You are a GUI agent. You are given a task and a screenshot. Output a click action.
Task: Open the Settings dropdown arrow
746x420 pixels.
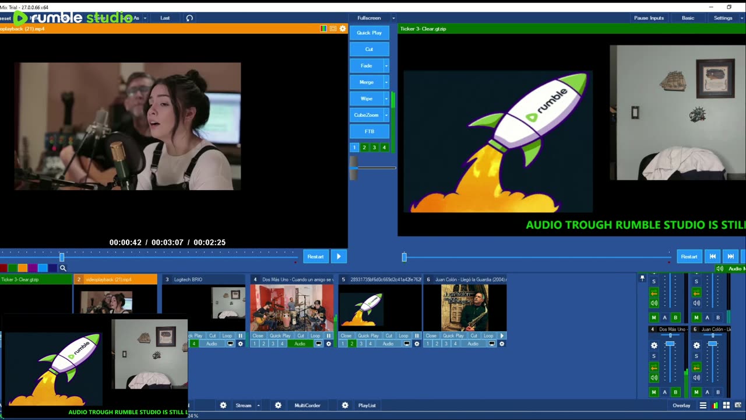742,18
